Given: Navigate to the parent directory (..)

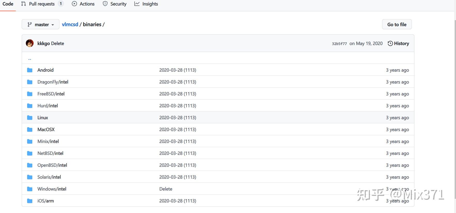Looking at the screenshot, I should pyautogui.click(x=30, y=58).
